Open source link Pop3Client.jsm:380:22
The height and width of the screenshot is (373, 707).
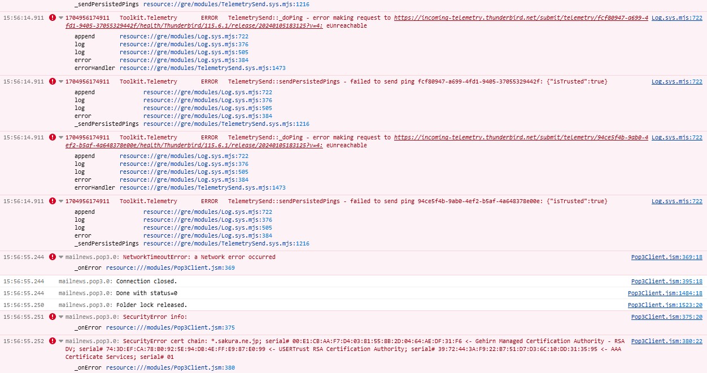click(x=666, y=341)
